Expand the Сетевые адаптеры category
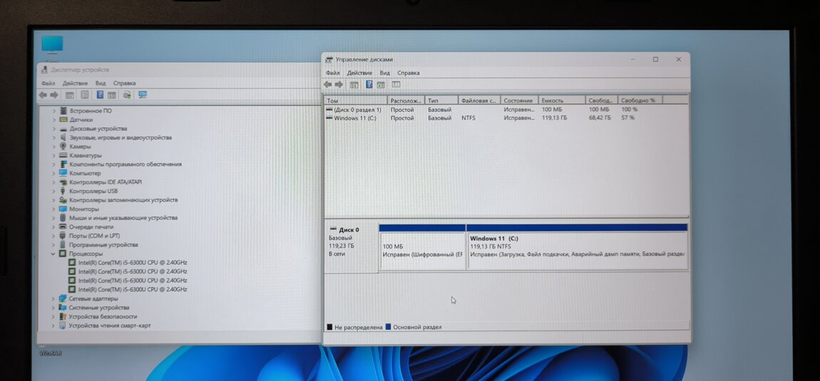The width and height of the screenshot is (820, 381). point(53,298)
